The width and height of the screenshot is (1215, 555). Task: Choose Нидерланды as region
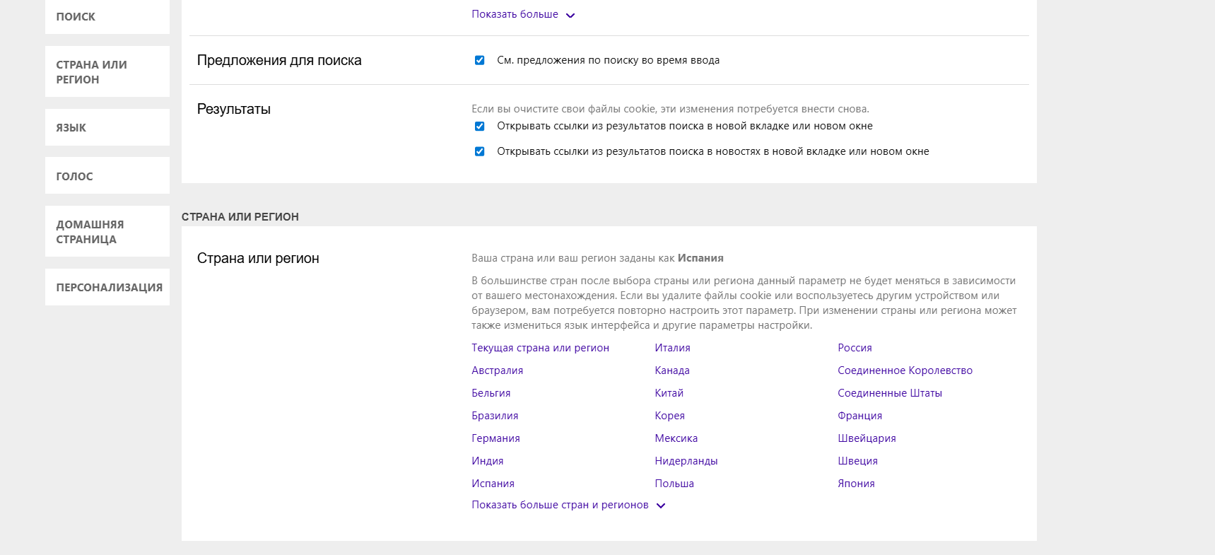686,461
